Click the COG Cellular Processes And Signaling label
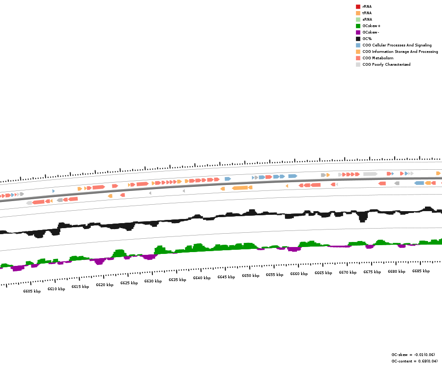 tap(397, 45)
